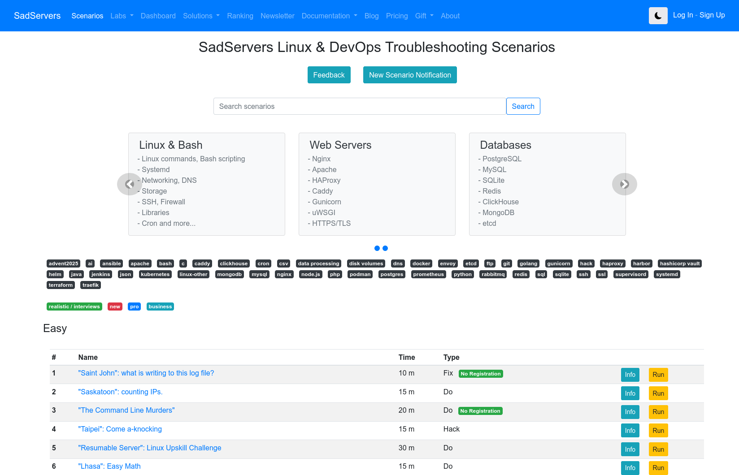Filter by the ansible tag

[112, 263]
